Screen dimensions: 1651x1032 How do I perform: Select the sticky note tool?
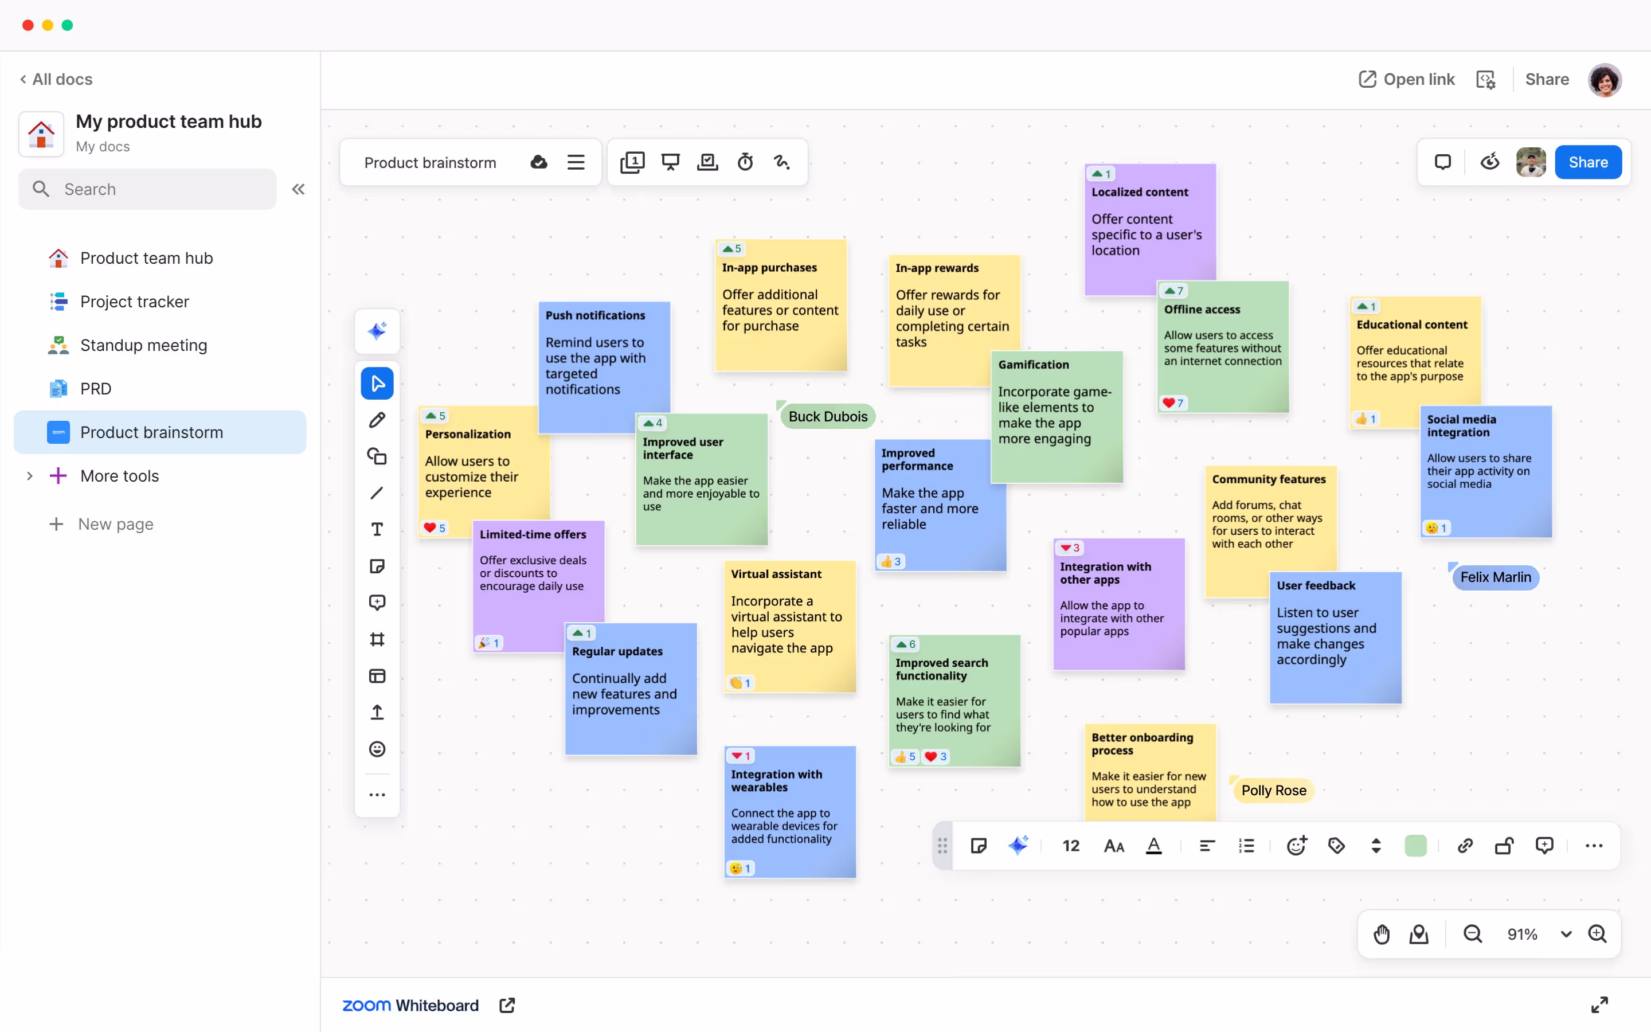377,566
